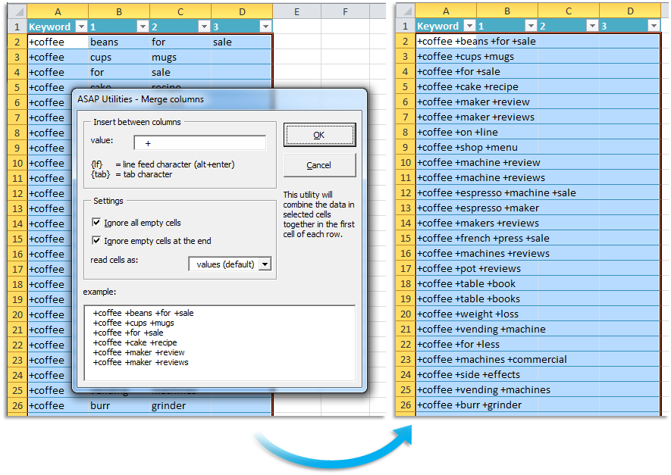Open the filter dropdown on column "1"
The image size is (671, 475).
click(x=141, y=26)
